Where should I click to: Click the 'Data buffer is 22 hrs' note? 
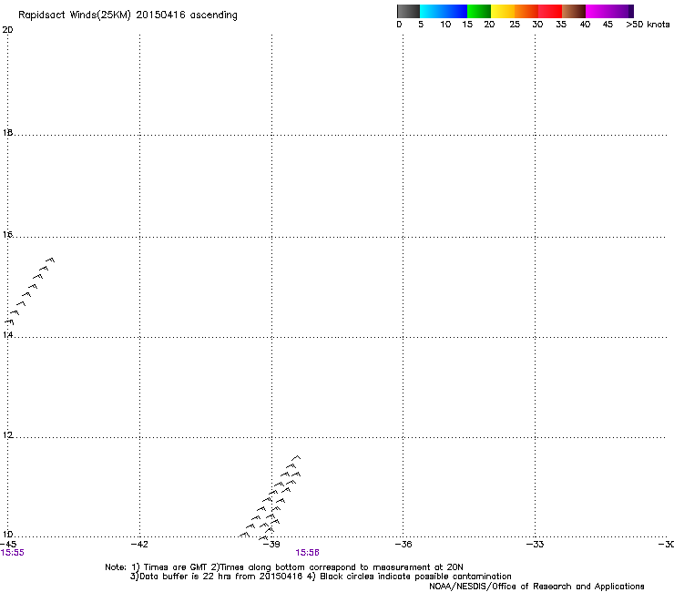(x=321, y=577)
